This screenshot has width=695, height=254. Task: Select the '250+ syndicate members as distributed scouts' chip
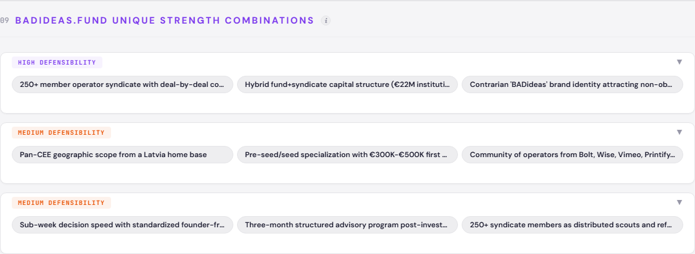pyautogui.click(x=572, y=225)
